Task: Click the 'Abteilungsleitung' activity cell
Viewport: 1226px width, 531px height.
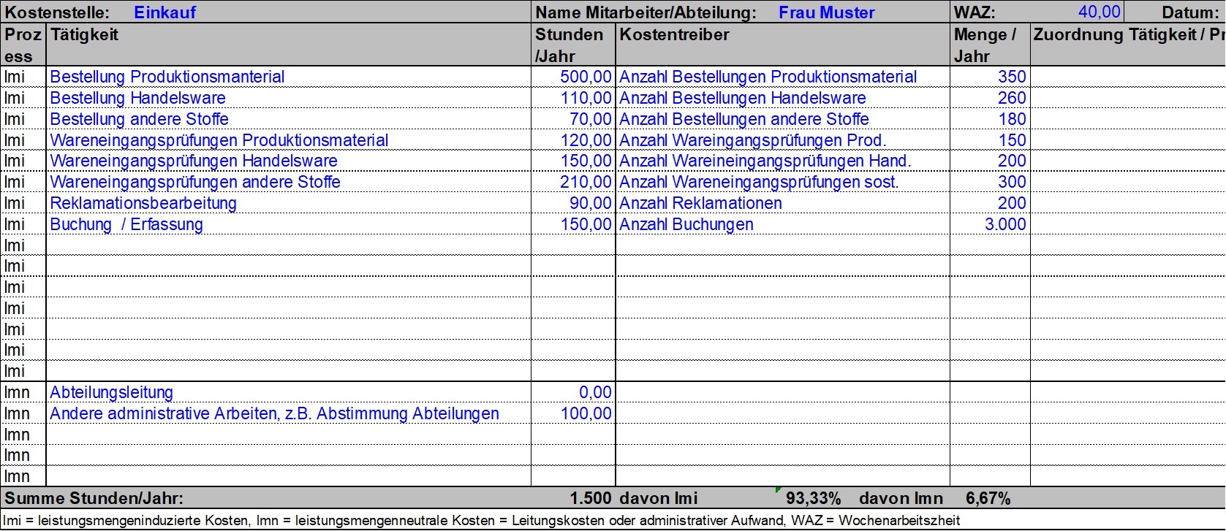Action: pyautogui.click(x=111, y=392)
